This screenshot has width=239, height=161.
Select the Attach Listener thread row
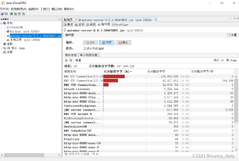pos(149,89)
